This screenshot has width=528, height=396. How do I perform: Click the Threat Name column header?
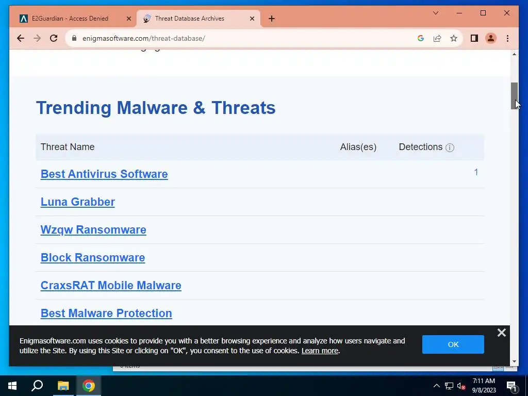pos(68,147)
